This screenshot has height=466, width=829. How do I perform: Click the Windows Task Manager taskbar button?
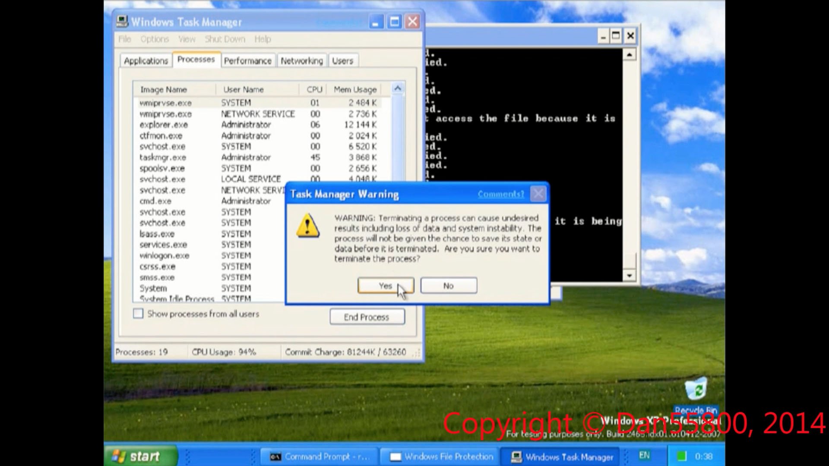[561, 457]
